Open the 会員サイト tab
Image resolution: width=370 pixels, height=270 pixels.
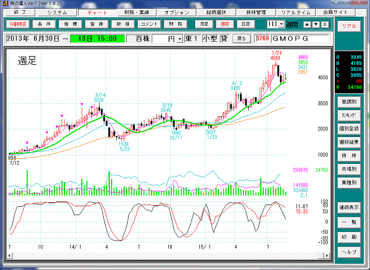coord(335,13)
